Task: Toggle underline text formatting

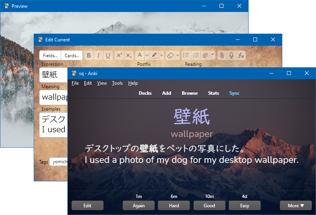Action: tap(108, 55)
